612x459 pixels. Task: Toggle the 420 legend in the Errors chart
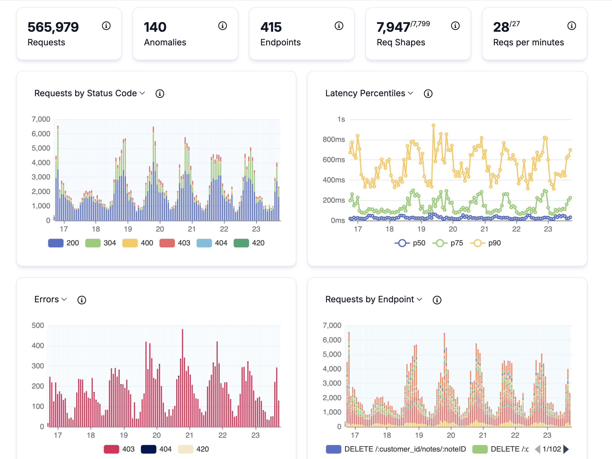pyautogui.click(x=194, y=449)
